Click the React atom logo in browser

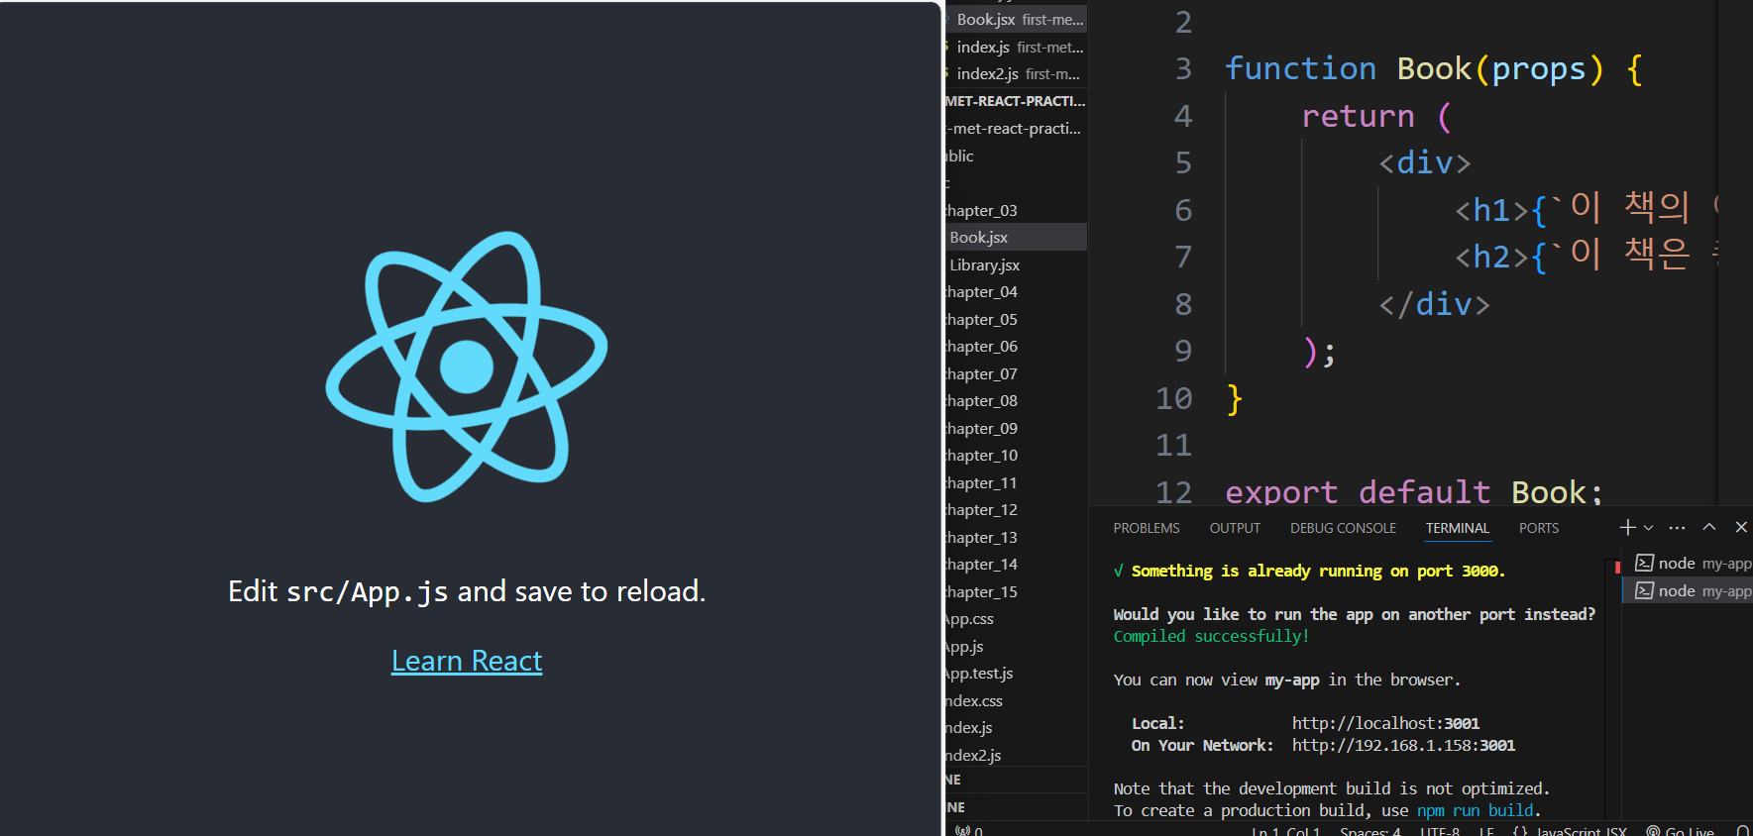tap(467, 366)
